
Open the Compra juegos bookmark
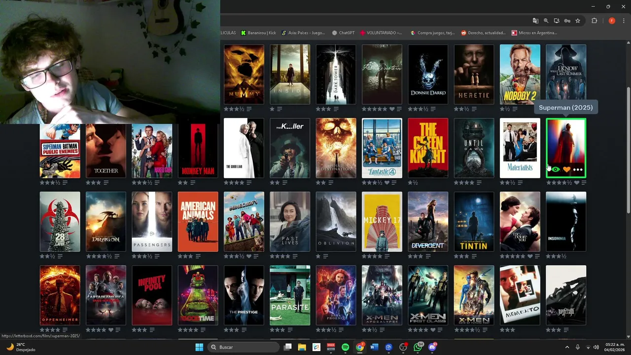pyautogui.click(x=433, y=33)
